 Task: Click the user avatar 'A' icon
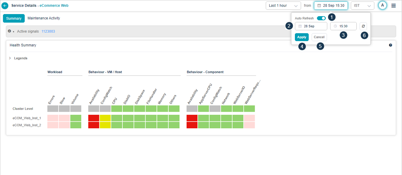[382, 5]
